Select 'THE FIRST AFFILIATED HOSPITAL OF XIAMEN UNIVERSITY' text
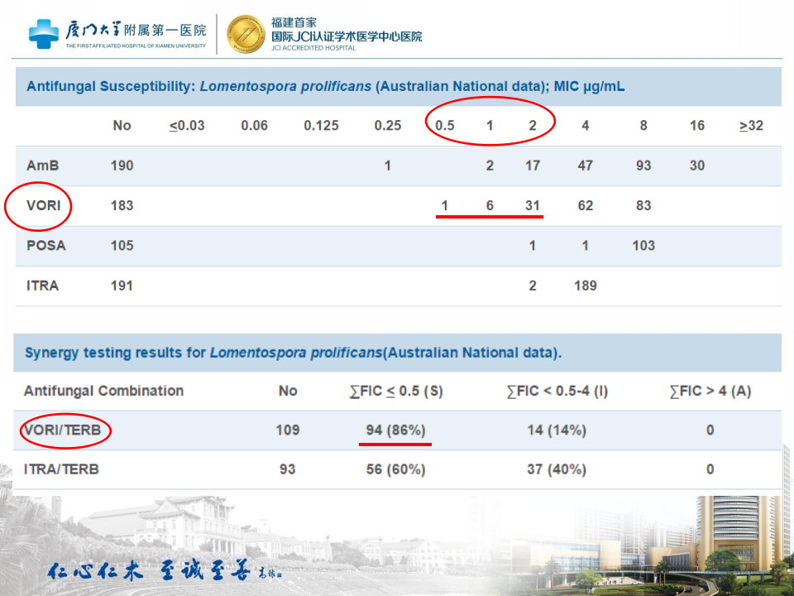The width and height of the screenshot is (794, 596). click(x=136, y=46)
